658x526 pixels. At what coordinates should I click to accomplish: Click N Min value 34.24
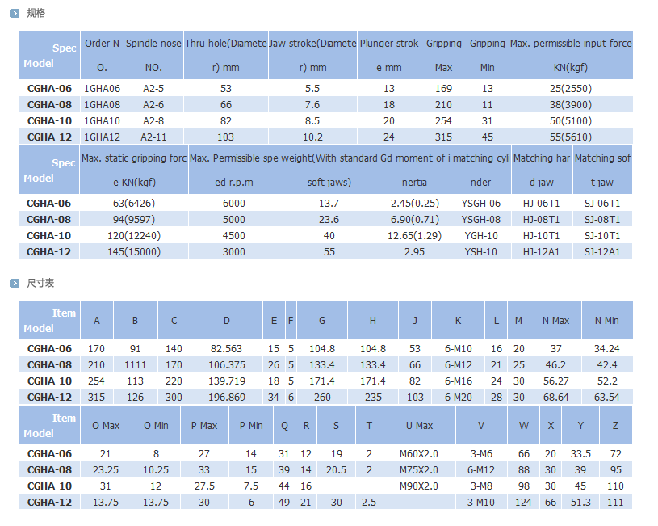coord(607,349)
